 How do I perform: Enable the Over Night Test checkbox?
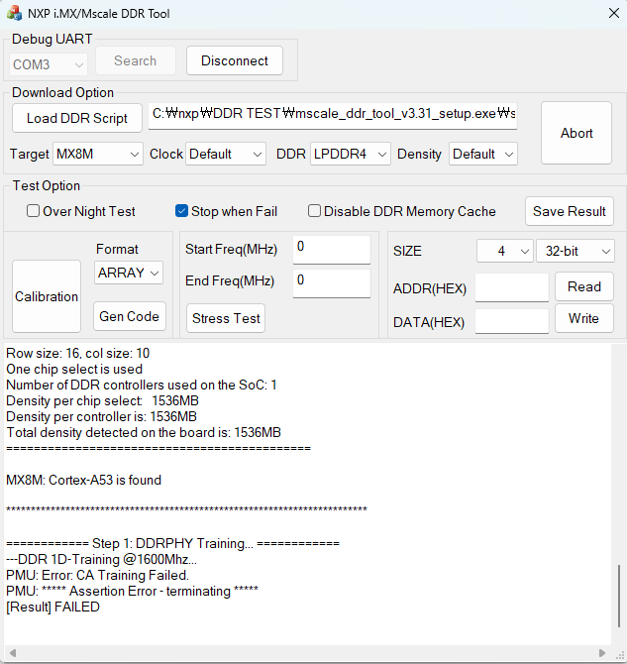33,211
